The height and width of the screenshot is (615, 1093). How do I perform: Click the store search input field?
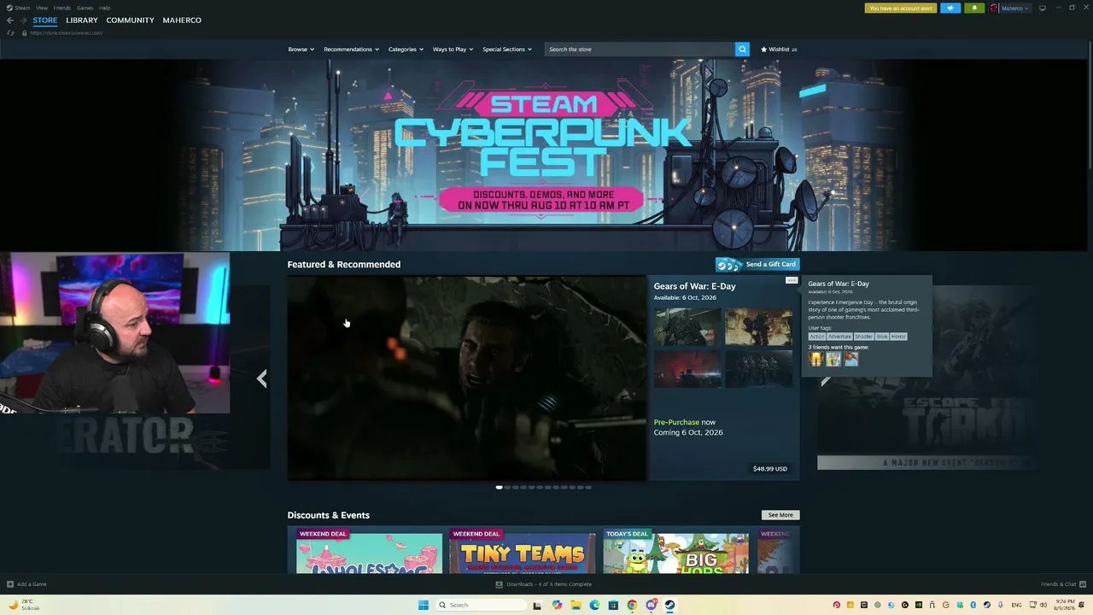pos(640,50)
